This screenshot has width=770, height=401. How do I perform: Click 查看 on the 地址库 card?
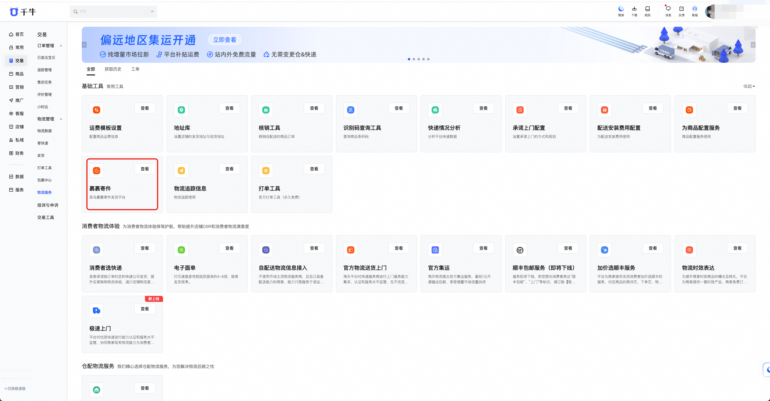(x=229, y=108)
